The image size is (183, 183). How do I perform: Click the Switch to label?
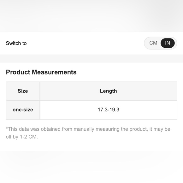point(16,43)
